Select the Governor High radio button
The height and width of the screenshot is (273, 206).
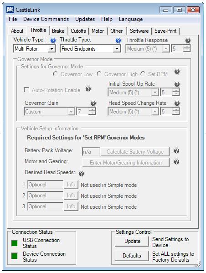[x=99, y=74]
